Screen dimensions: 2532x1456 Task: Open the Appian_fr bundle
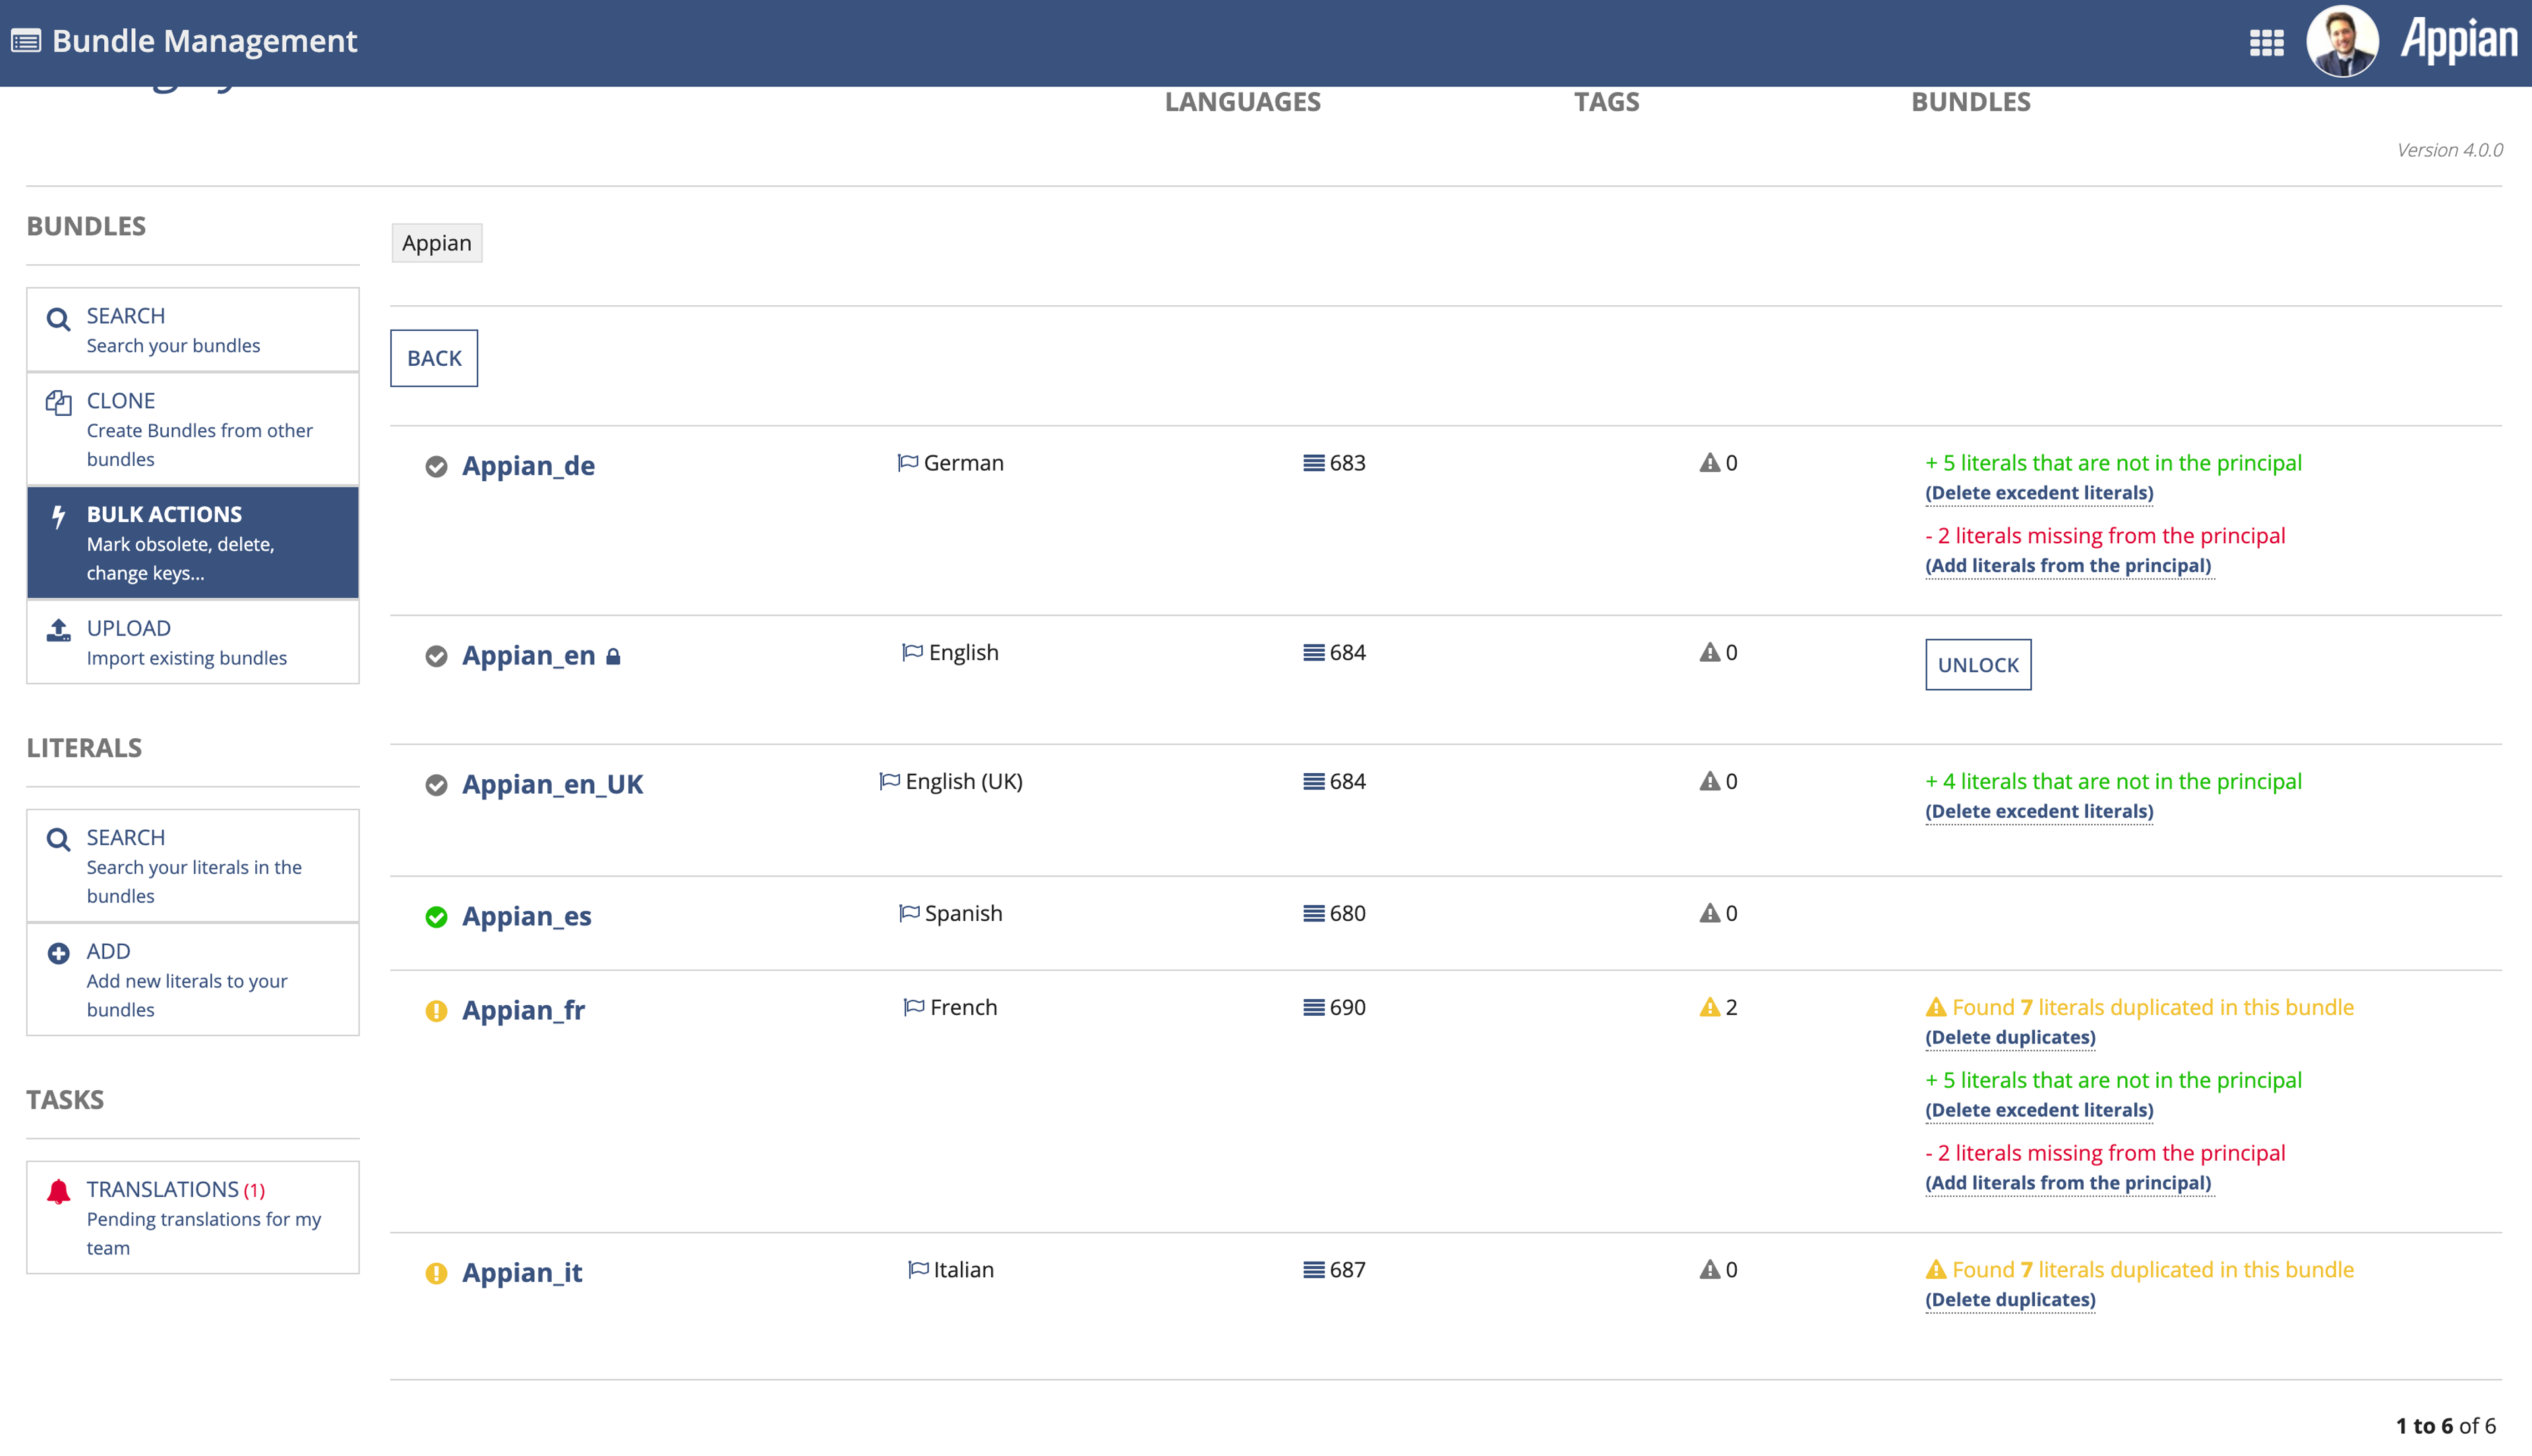(x=523, y=1011)
